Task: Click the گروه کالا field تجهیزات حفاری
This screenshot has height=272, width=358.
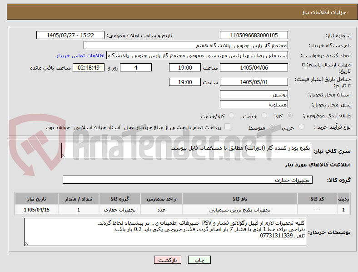Action: (x=188, y=180)
